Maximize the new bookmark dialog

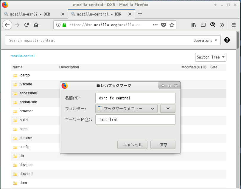pos(170,86)
